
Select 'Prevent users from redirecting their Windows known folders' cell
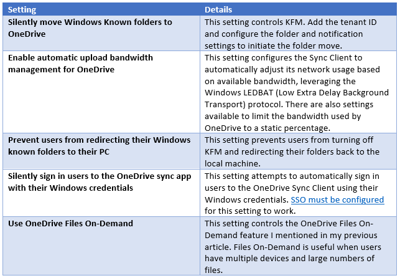tap(101, 151)
